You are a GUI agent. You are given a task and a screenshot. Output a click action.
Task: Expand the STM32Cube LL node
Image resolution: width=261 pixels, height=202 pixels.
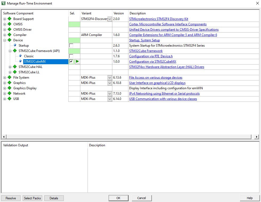coord(10,72)
